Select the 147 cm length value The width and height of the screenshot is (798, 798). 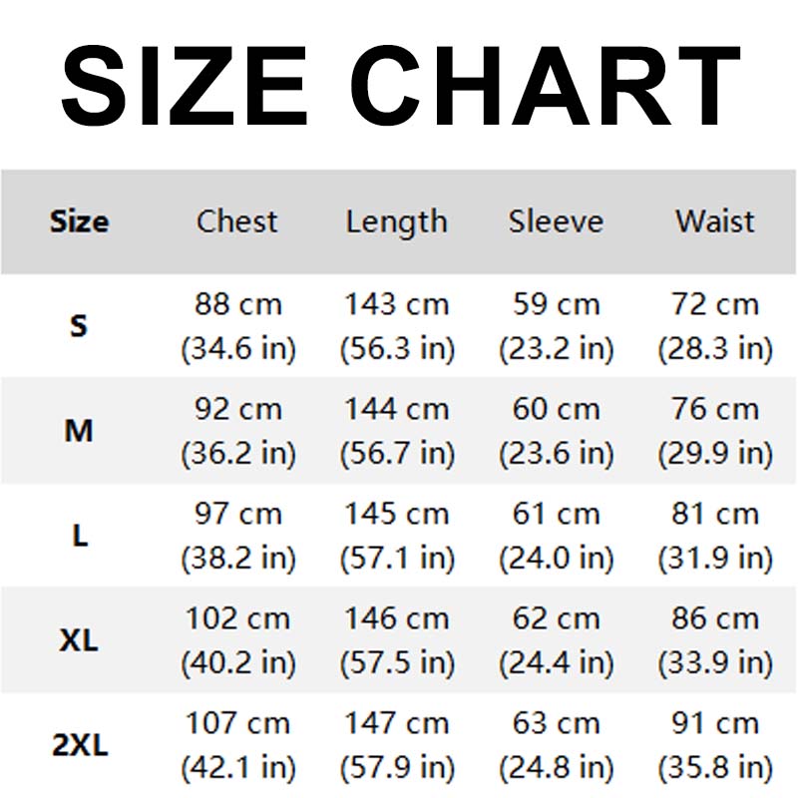click(x=396, y=723)
